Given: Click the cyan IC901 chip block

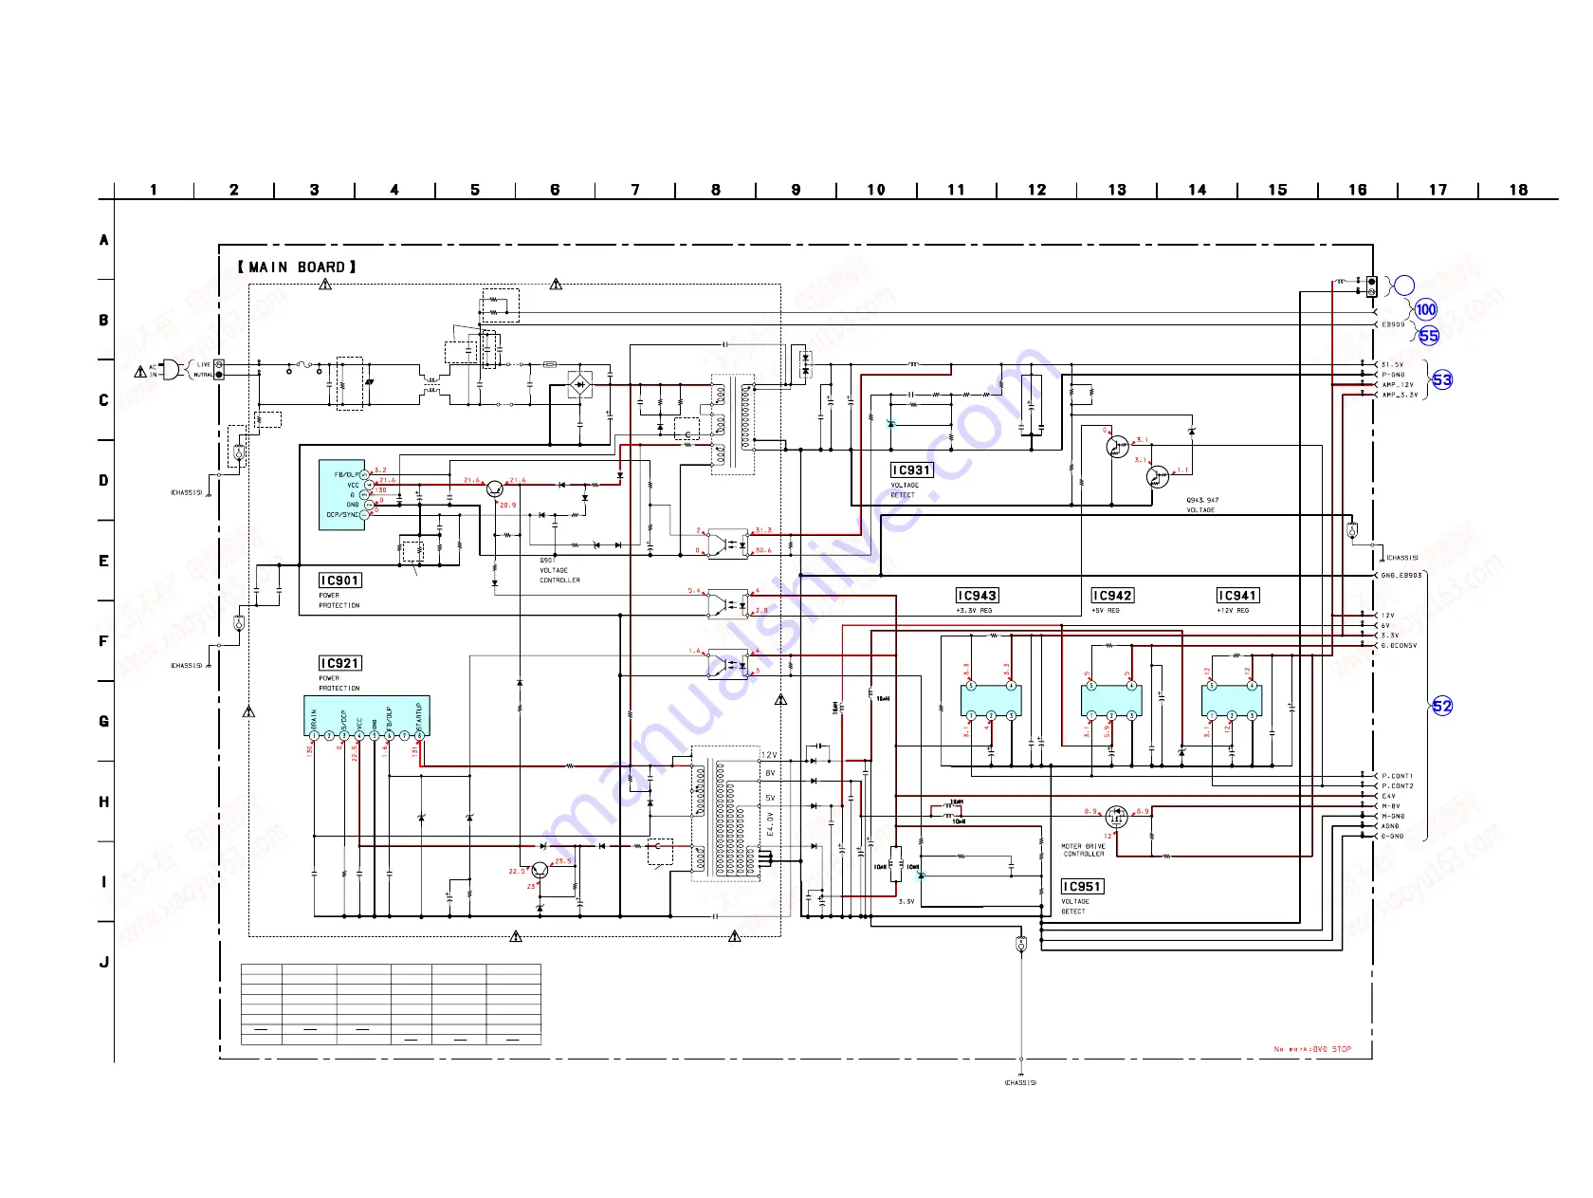Looking at the screenshot, I should [x=342, y=494].
